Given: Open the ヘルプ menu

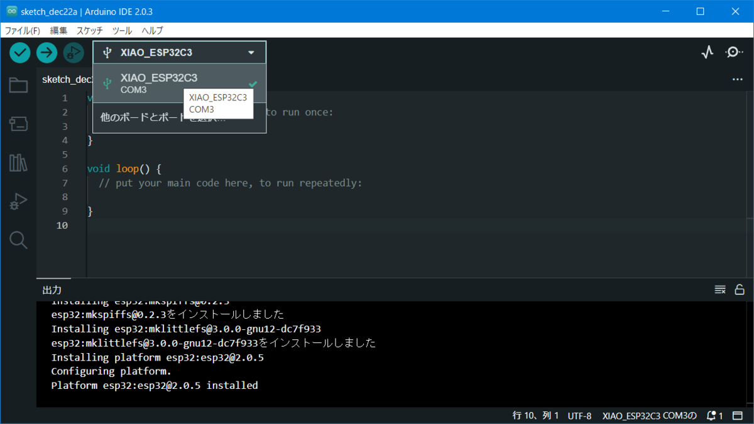Looking at the screenshot, I should point(152,30).
